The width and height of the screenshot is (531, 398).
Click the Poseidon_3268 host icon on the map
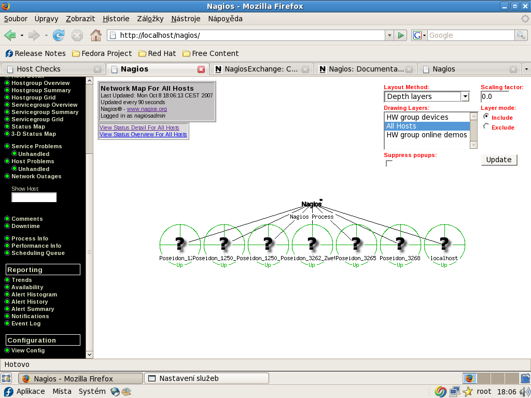400,244
